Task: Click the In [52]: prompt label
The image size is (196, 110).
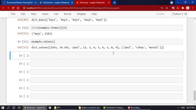Action: [23, 28]
